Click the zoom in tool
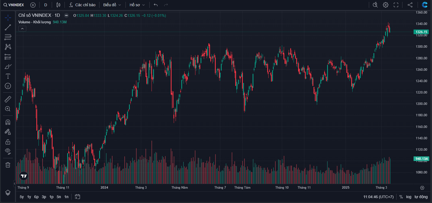Image resolution: width=432 pixels, height=203 pixels. tap(8, 109)
